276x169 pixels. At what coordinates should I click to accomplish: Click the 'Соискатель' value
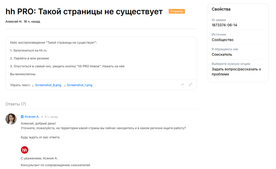tap(222, 55)
